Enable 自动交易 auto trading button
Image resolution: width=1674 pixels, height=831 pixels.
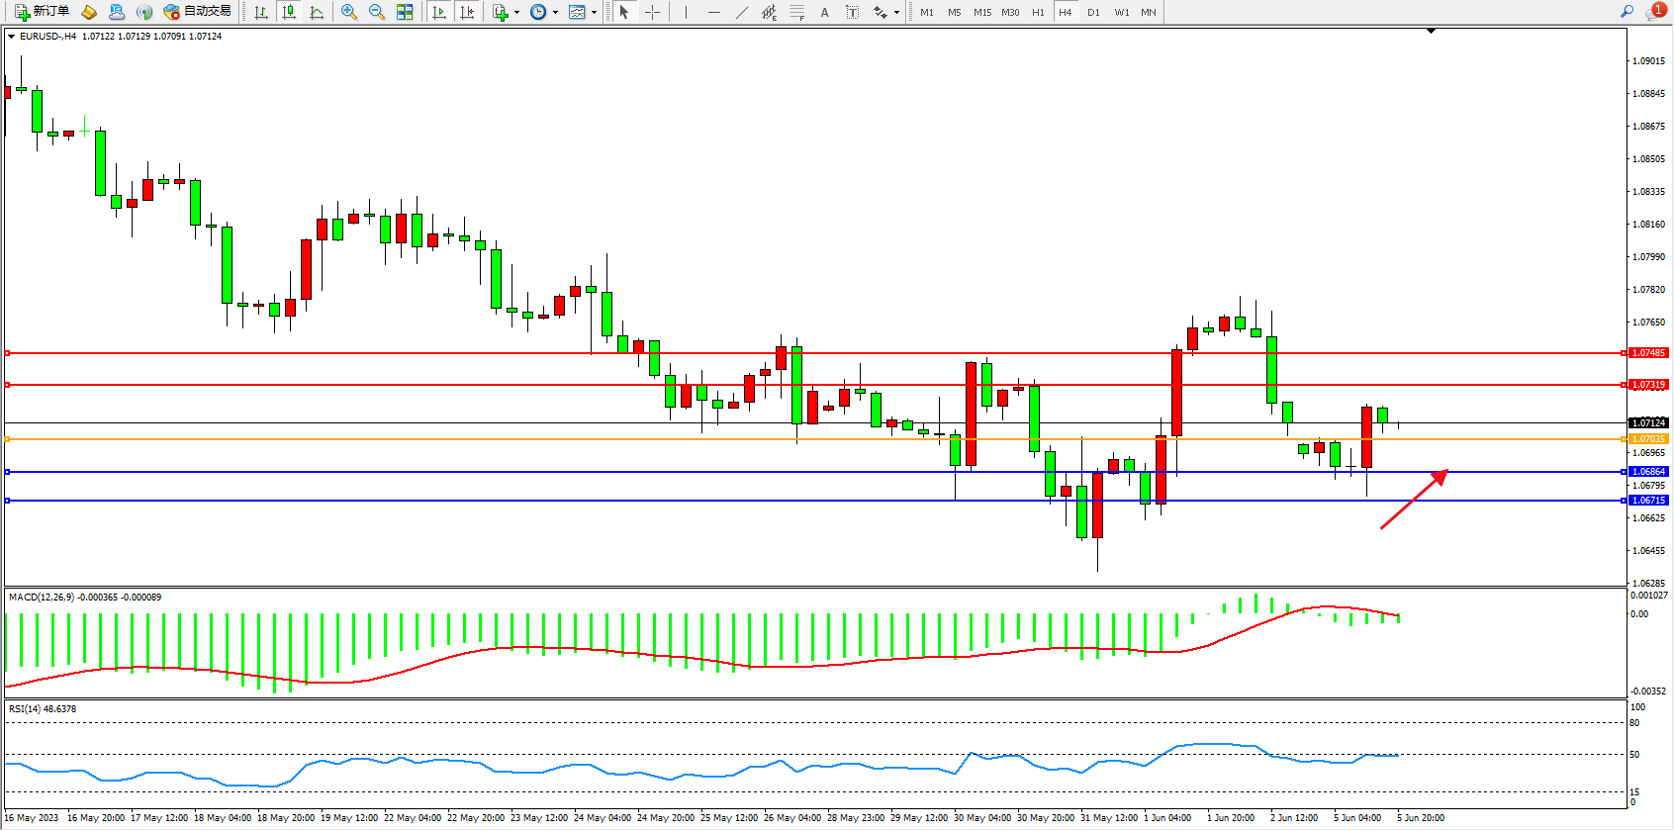pos(197,12)
